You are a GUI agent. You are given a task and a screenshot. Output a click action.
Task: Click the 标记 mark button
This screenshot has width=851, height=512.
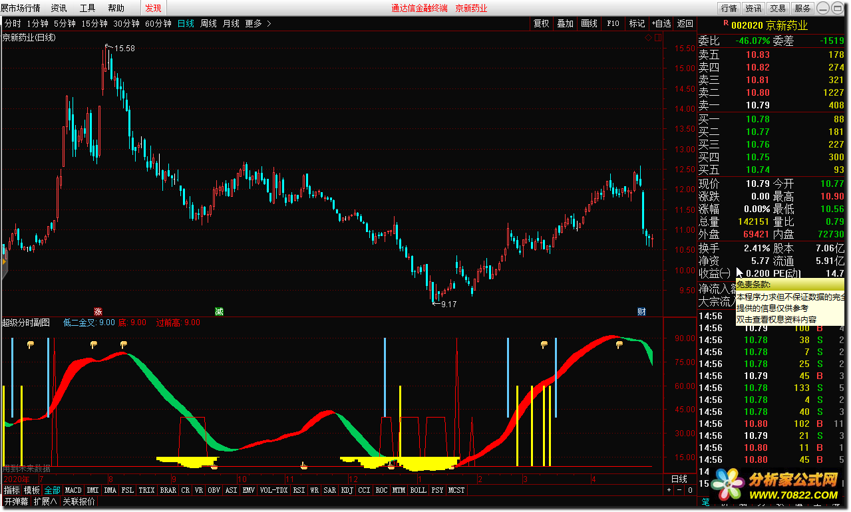pos(637,23)
